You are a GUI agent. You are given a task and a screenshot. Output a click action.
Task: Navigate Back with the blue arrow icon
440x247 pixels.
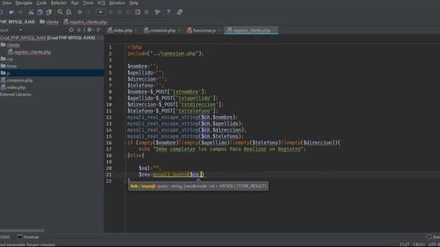click(80, 12)
